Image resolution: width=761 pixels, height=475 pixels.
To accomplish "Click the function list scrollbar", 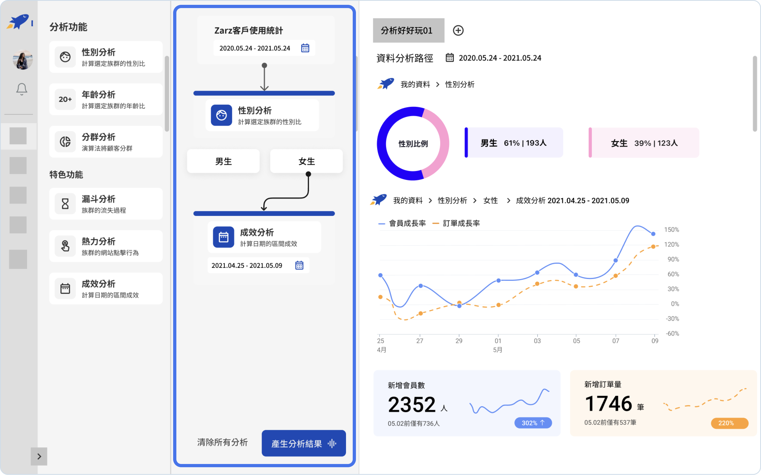I will [167, 94].
